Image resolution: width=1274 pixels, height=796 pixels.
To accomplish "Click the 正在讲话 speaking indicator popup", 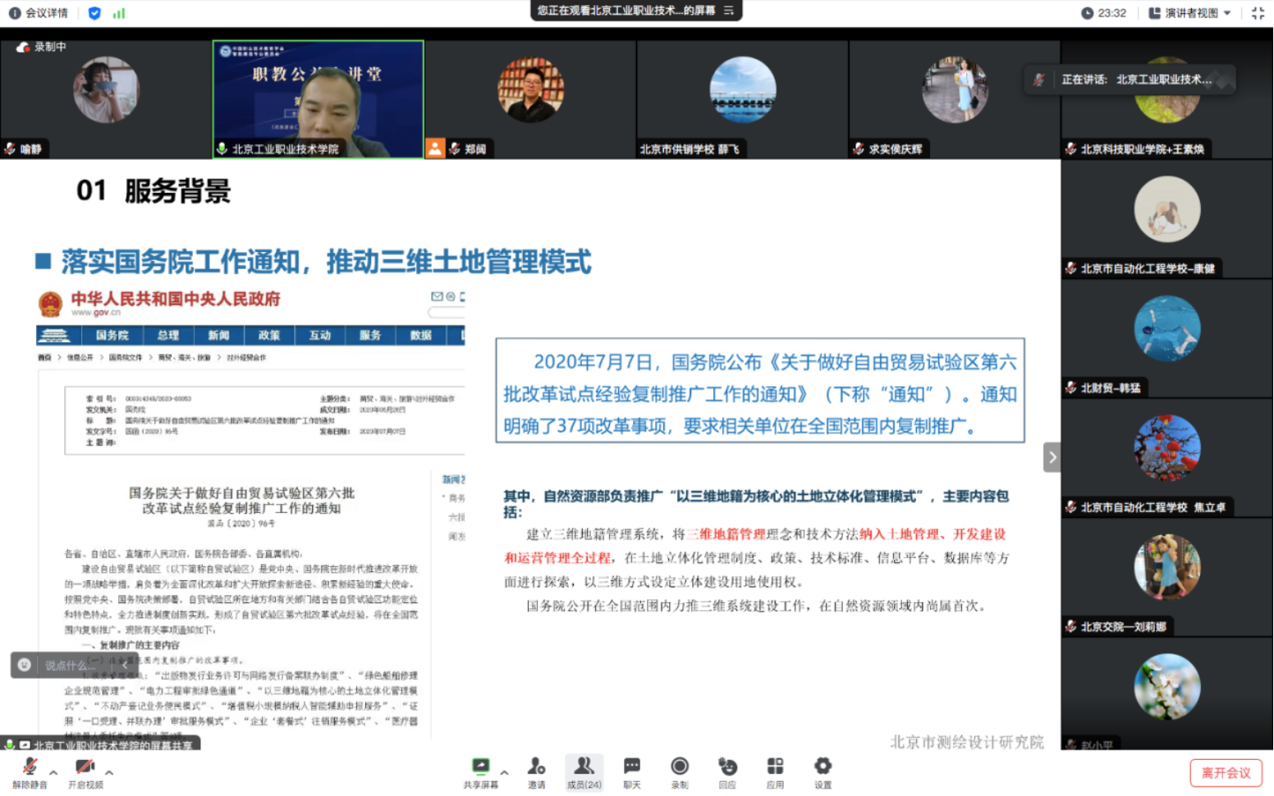I will pyautogui.click(x=1129, y=80).
